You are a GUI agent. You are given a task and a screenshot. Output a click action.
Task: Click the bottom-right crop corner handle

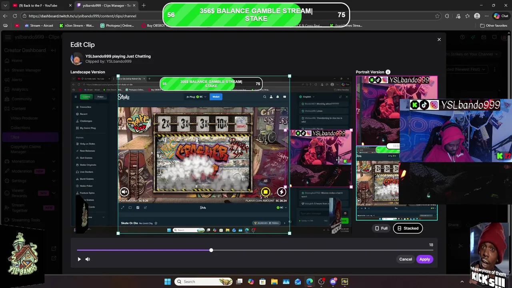coord(289,233)
